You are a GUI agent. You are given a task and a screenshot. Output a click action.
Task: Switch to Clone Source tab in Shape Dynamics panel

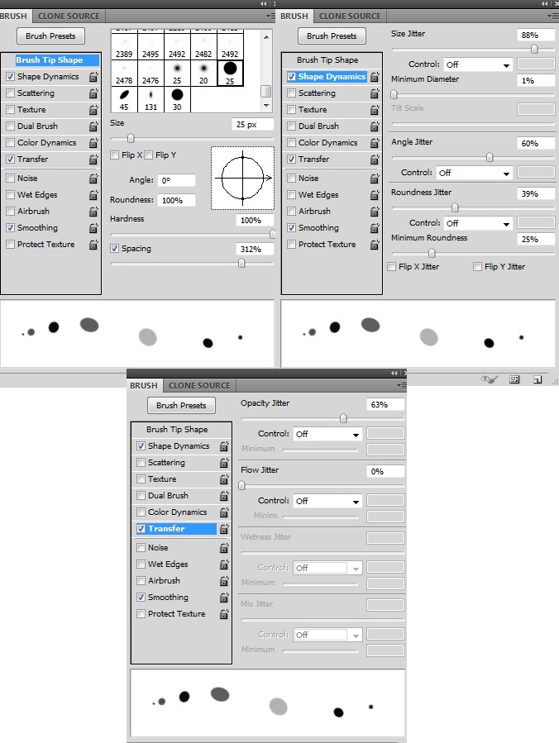click(350, 16)
